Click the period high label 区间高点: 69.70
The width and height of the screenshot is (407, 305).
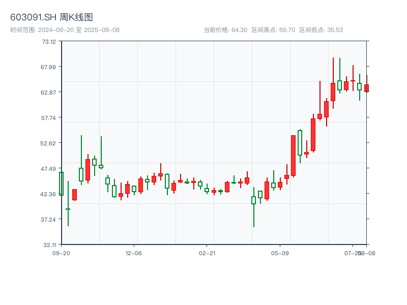[x=273, y=30]
